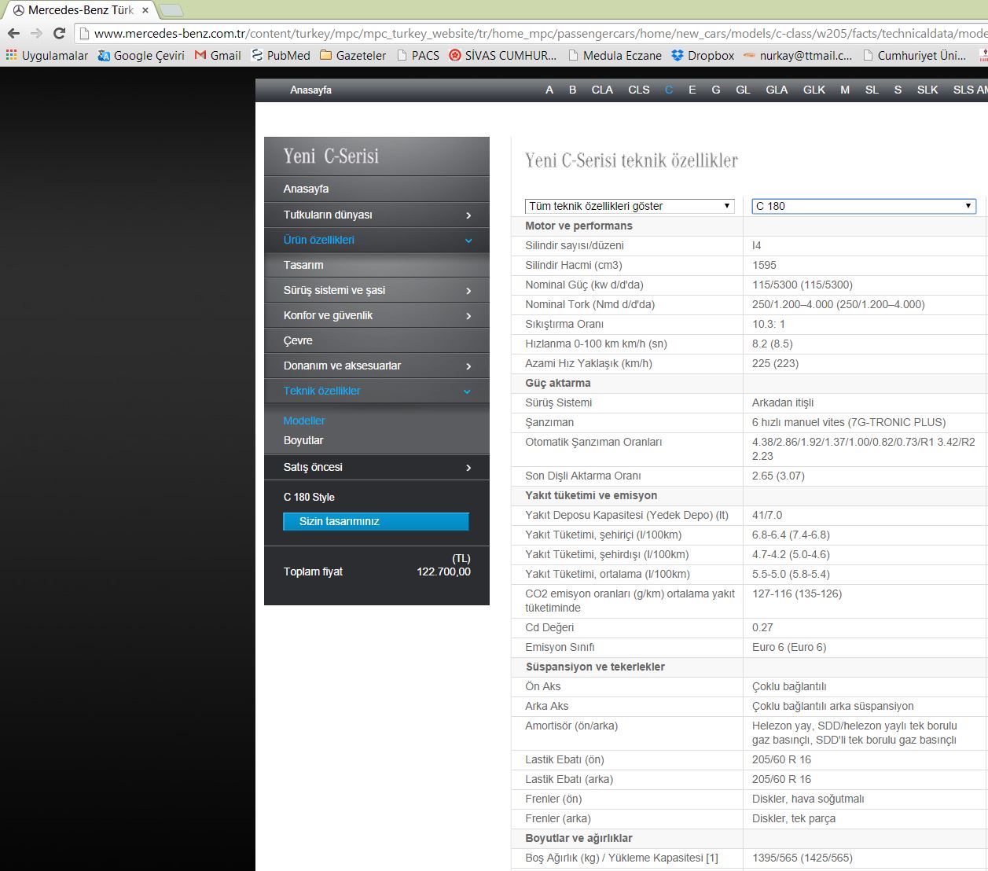Select SL in top navigation

coord(872,90)
